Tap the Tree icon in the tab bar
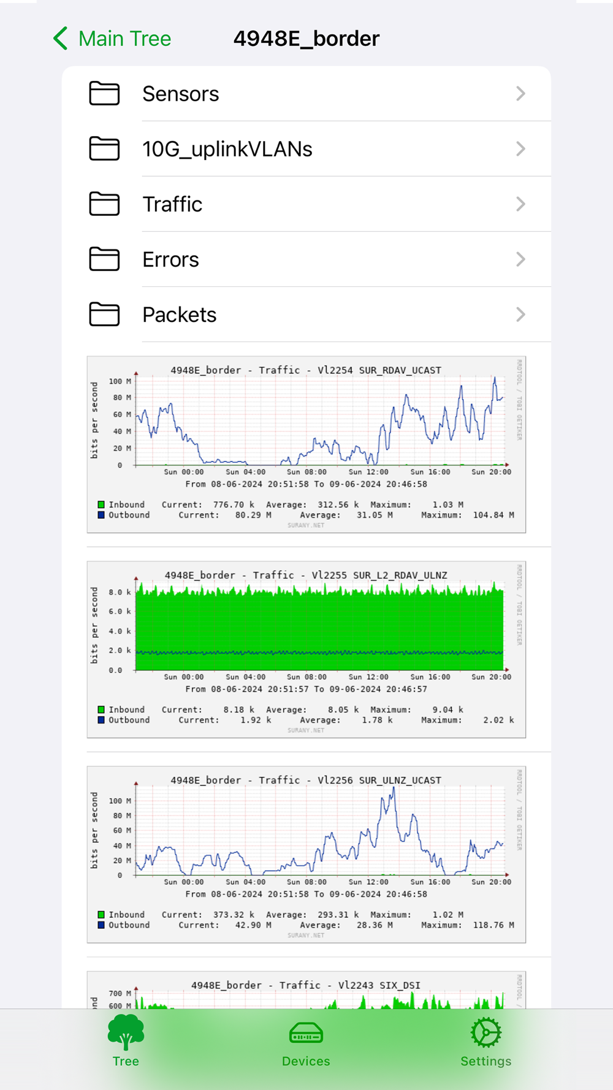The height and width of the screenshot is (1090, 613). [x=126, y=1032]
